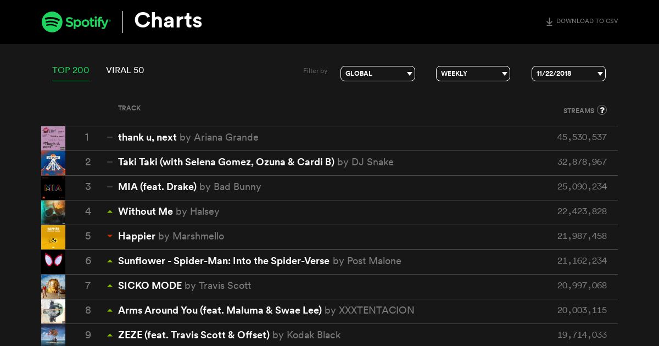
Task: Open the GLOBAL region filter dropdown
Action: pyautogui.click(x=378, y=74)
